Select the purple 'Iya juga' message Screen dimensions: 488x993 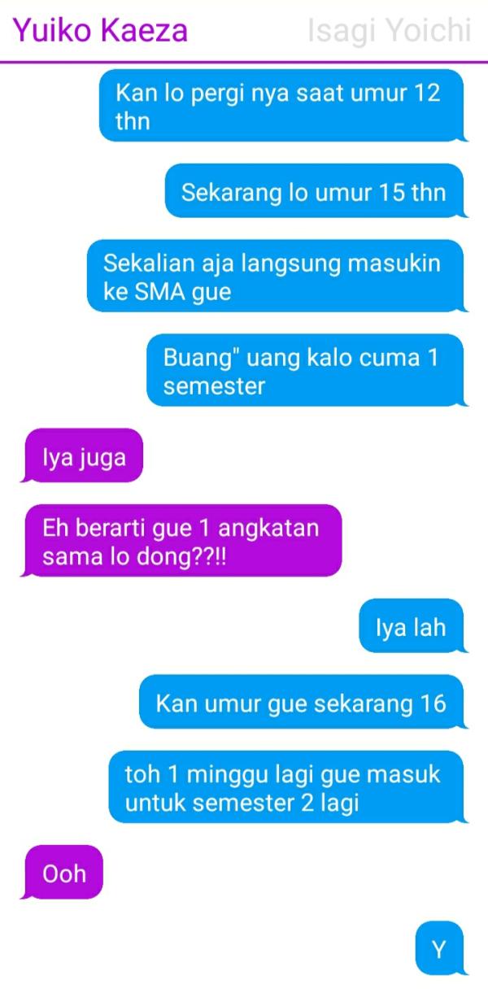(84, 456)
